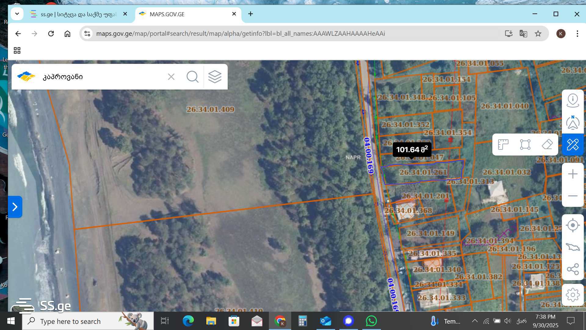Open the apps grid shortcut
Image resolution: width=586 pixels, height=330 pixels.
(x=17, y=50)
